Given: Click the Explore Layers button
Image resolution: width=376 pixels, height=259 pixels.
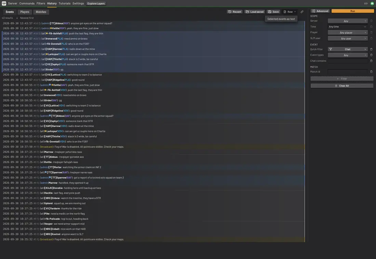Looking at the screenshot, I should click(x=96, y=3).
